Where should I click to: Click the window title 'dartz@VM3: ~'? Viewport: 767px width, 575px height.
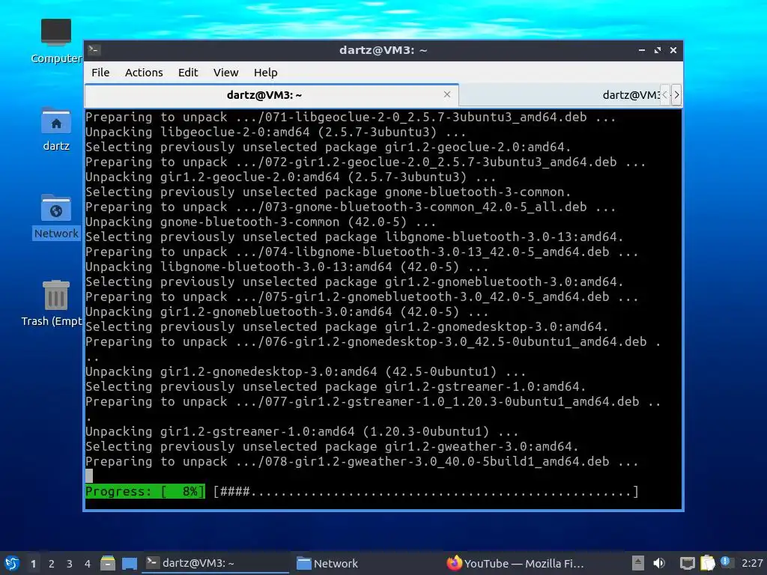(383, 50)
